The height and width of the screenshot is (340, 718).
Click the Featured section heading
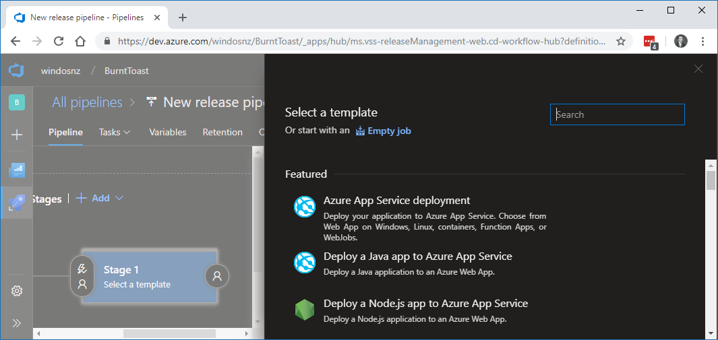click(306, 174)
